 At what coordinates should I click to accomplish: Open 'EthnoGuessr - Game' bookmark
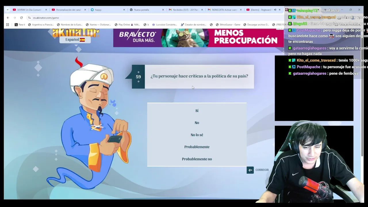[228, 25]
